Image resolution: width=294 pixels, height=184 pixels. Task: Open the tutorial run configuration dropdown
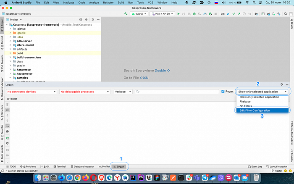(x=139, y=14)
